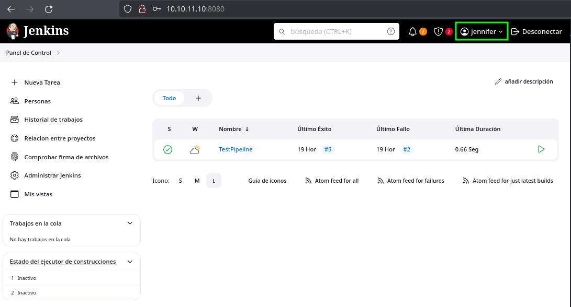Open Administrar Jenkins settings

52,175
